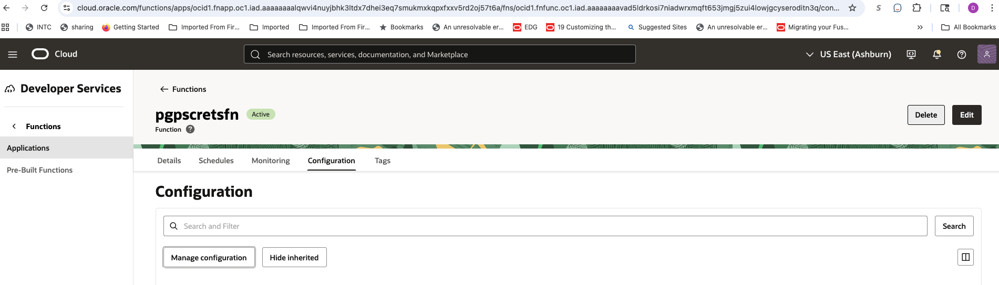
Task: Go back using the Functions arrow link
Action: (183, 89)
